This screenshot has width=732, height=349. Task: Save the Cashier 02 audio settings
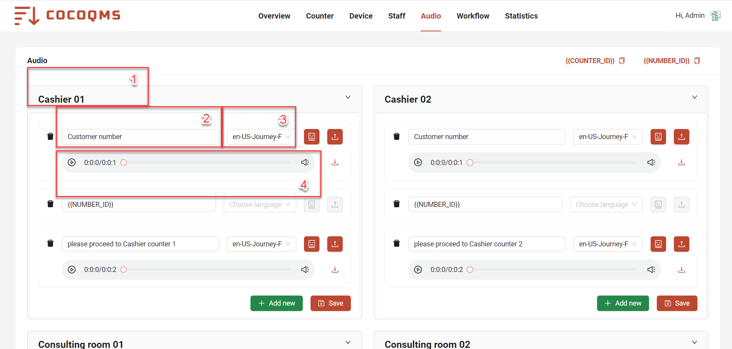pos(677,303)
